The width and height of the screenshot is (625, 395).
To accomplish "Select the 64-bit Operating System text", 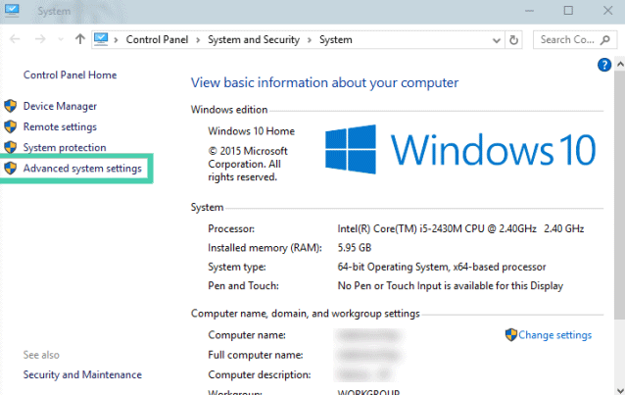I will pos(442,267).
